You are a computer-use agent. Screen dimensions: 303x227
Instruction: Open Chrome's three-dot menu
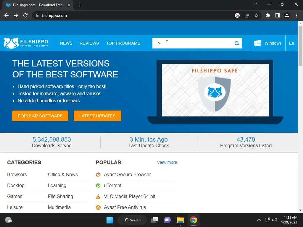click(296, 15)
